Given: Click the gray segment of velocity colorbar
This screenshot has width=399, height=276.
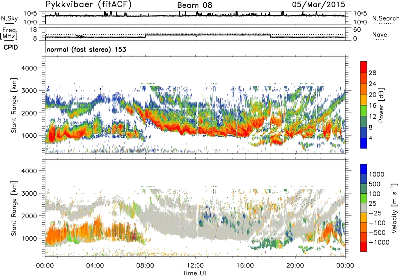Looking at the screenshot, I should tap(364, 208).
